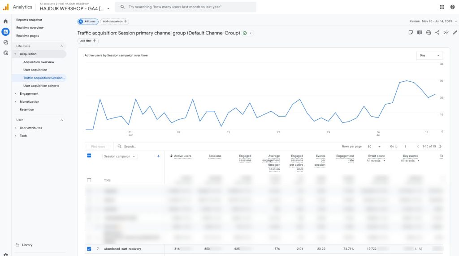Open Acquisition overview report

pos(39,62)
